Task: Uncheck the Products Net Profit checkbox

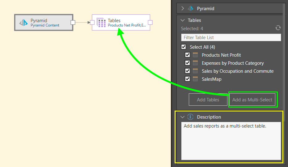Action: pos(188,55)
